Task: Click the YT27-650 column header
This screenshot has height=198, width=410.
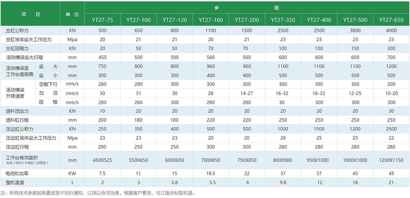Action: click(391, 20)
